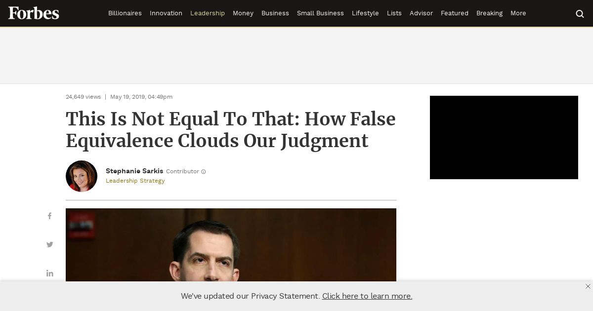Viewport: 593px width, 311px height.
Task: Click the 'May 19, 2019, 04:49pm' date
Action: point(141,97)
